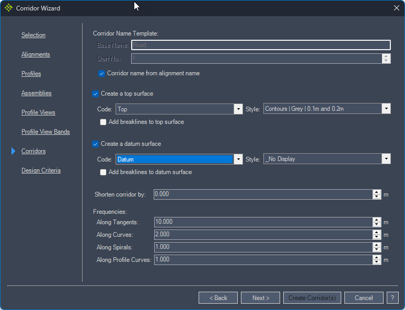Viewport: 405px width, 310px height.
Task: Jump to the Profiles step
Action: click(31, 74)
